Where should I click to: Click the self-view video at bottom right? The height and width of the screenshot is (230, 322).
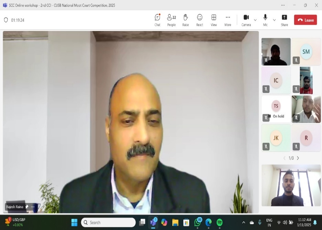(x=291, y=185)
